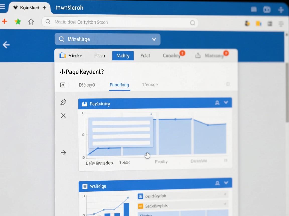
Task: Collapse the Paykslaicy panel chevron
Action: 226,102
